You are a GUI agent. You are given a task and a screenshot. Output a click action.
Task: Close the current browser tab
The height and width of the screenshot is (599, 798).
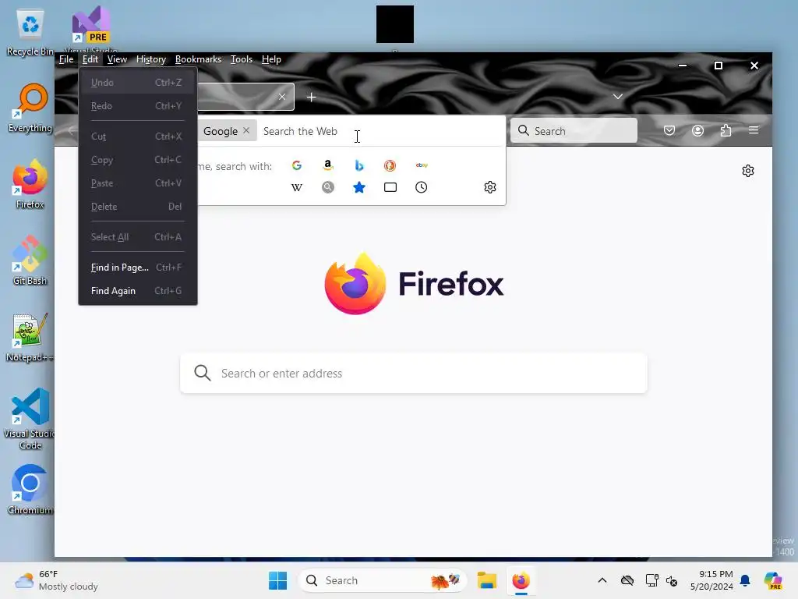282,97
